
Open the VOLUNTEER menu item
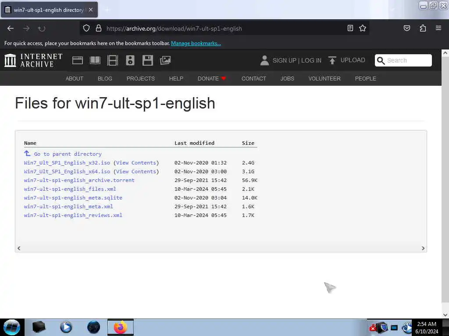[324, 79]
